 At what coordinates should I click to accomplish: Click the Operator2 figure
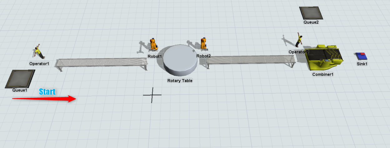coord(299,40)
